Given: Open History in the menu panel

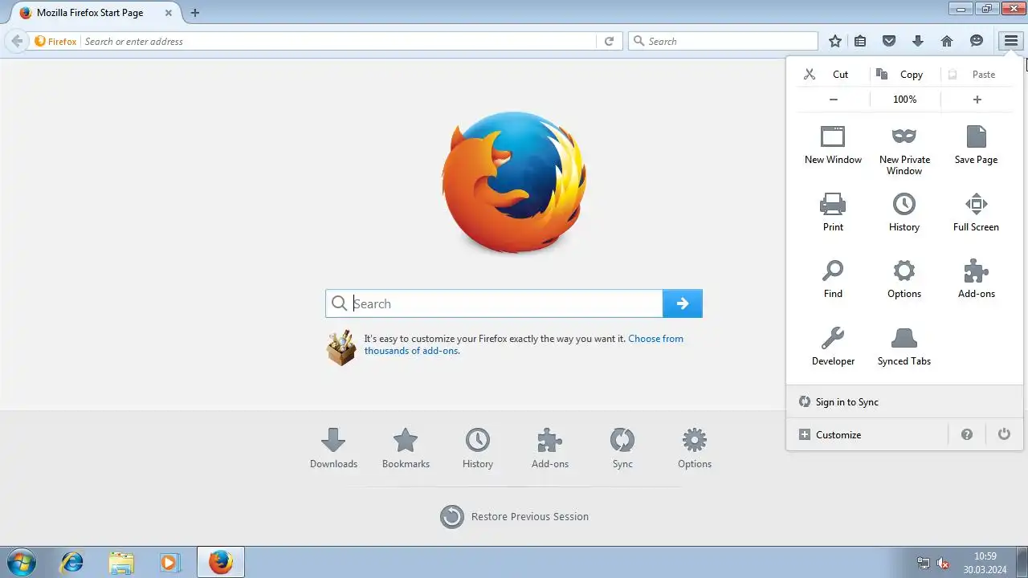Looking at the screenshot, I should pyautogui.click(x=904, y=213).
